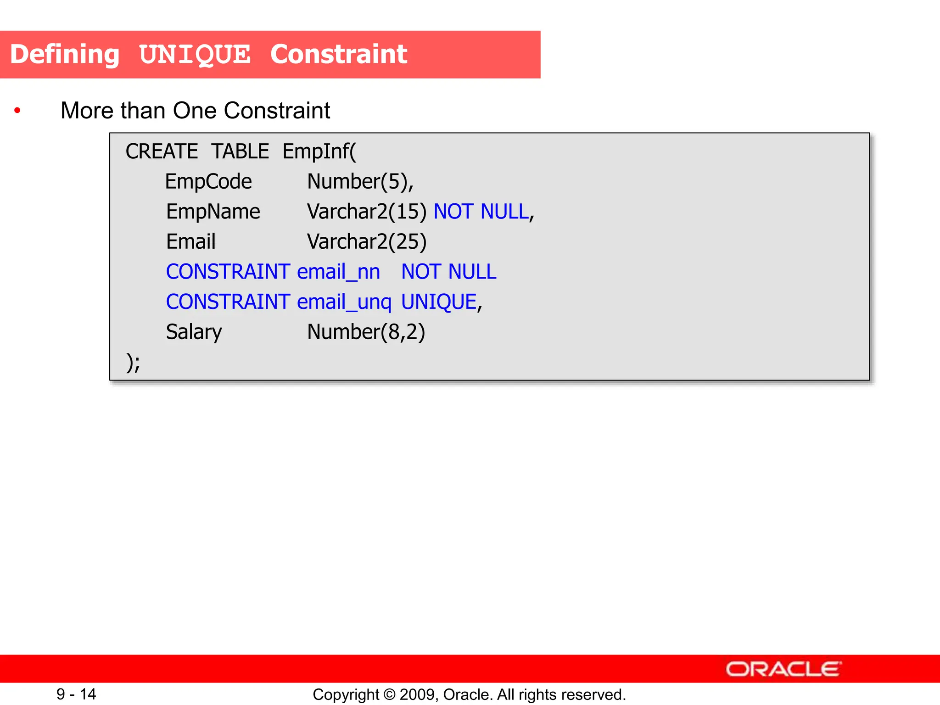Screen dimensions: 940x705
Task: Click the line 'CREATE TABLE EmpInf('
Action: point(241,151)
